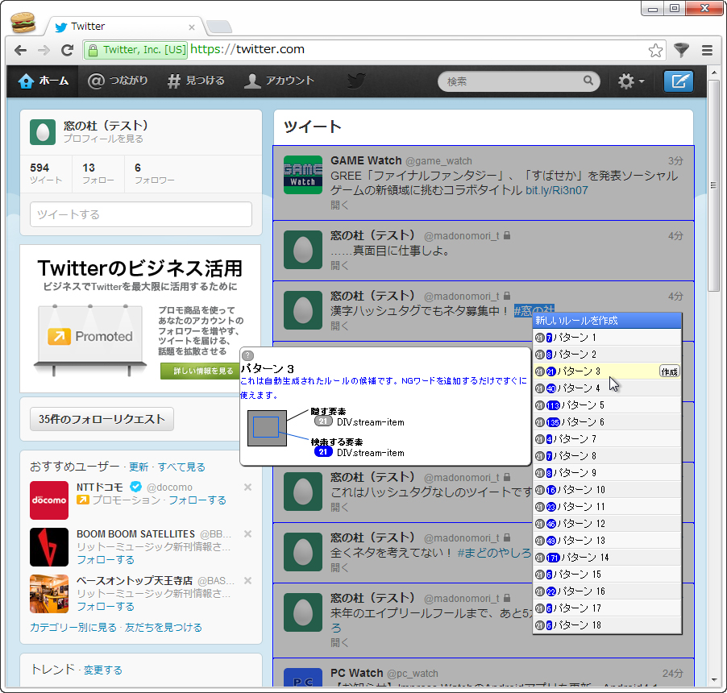727x693 pixels.
Task: Select パターン 18 in the rule list
Action: [607, 625]
